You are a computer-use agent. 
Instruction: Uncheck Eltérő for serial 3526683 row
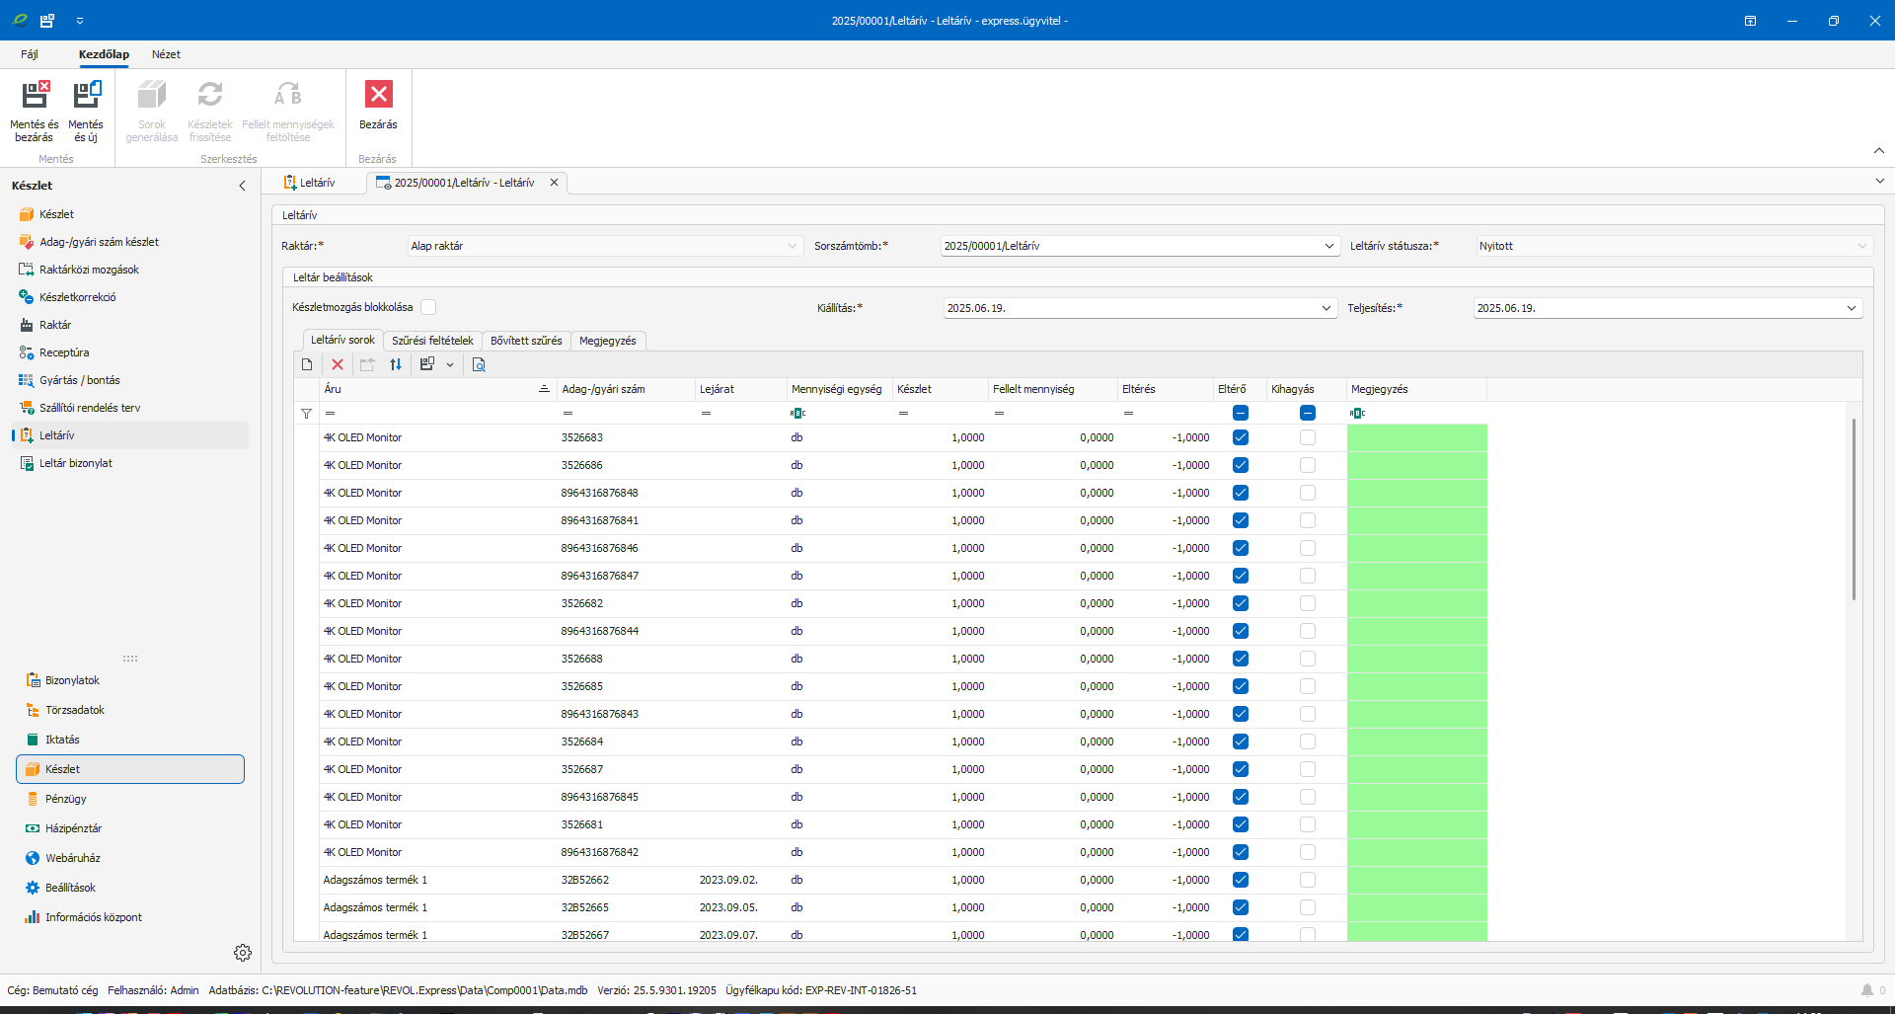[x=1241, y=437]
